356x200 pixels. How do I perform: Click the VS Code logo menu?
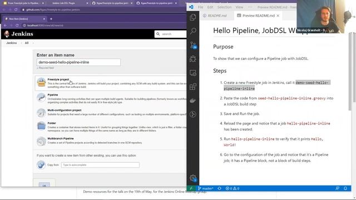[191, 7]
